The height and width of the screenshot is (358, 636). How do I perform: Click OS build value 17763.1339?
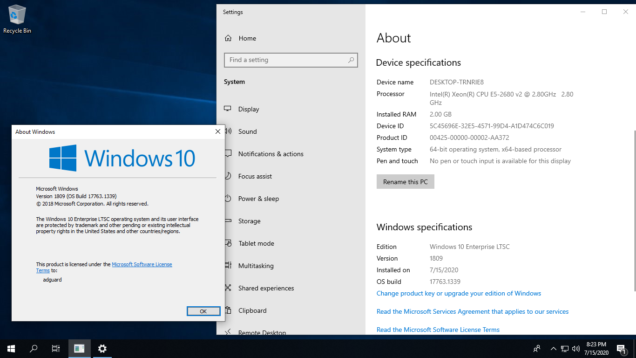[445, 282]
